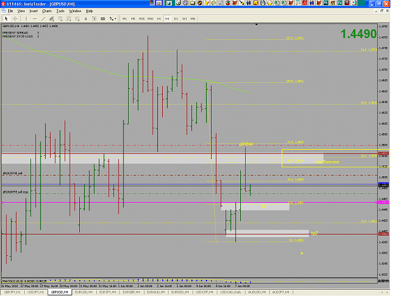
Task: Open the File menu
Action: (x=10, y=11)
